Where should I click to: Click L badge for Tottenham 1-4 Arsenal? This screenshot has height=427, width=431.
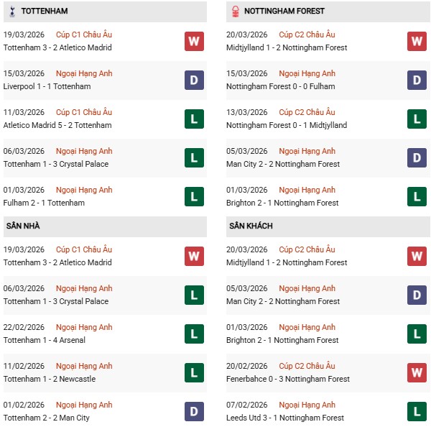194,334
